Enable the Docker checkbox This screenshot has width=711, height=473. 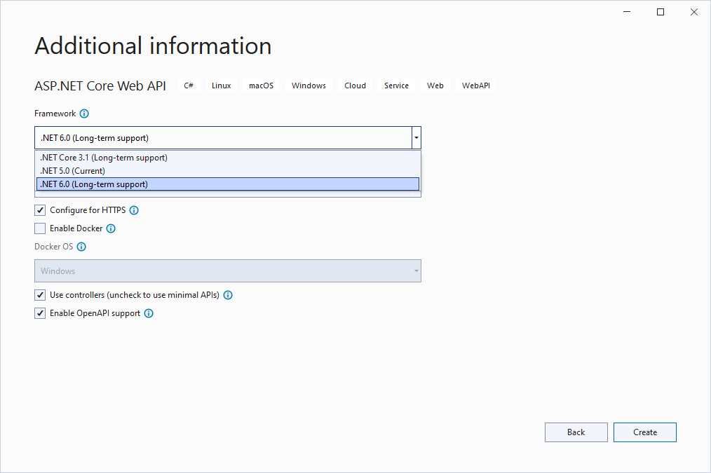coord(40,228)
